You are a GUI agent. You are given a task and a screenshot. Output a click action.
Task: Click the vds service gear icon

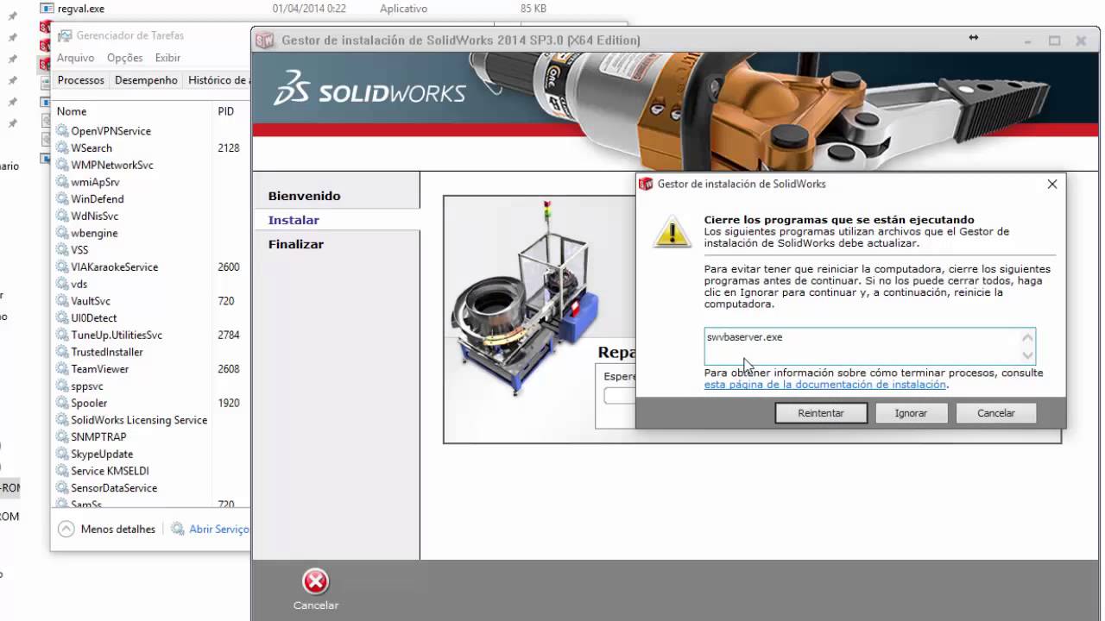[x=62, y=284]
